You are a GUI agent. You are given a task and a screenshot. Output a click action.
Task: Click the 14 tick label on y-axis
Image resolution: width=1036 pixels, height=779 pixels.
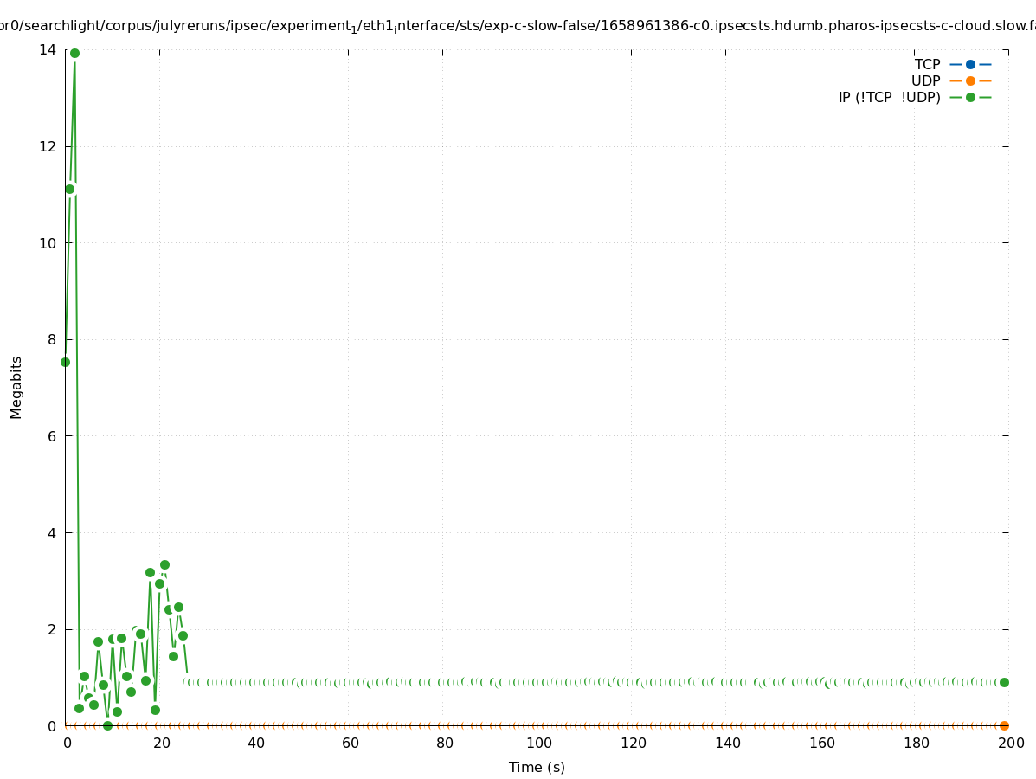[x=48, y=49]
